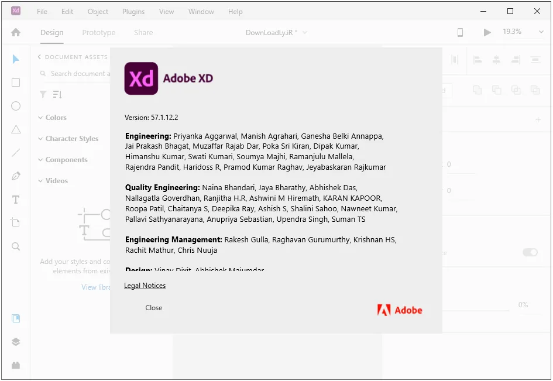Select the Pen tool
Viewport: 553px width, 381px height.
(16, 176)
